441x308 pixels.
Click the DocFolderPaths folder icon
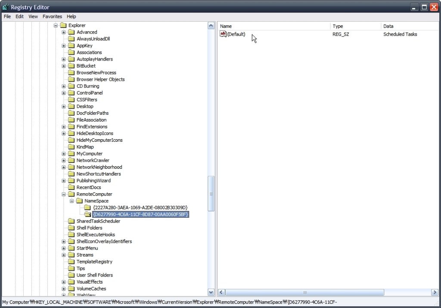71,113
